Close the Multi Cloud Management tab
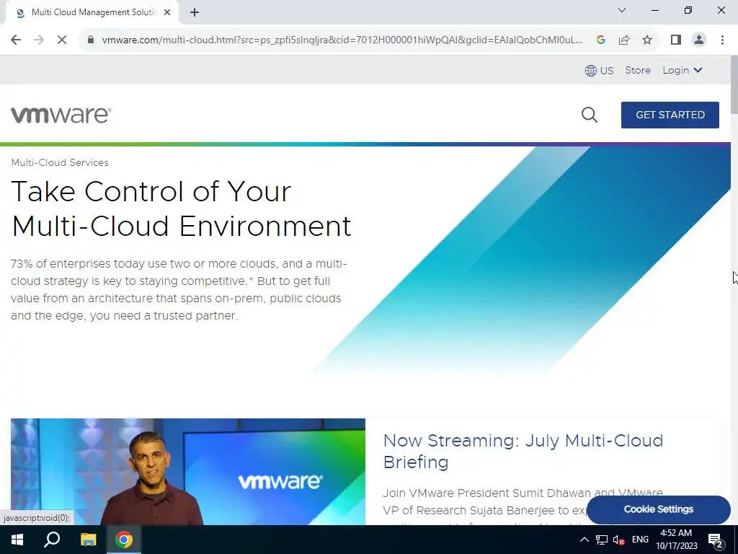The width and height of the screenshot is (738, 554). (x=167, y=13)
